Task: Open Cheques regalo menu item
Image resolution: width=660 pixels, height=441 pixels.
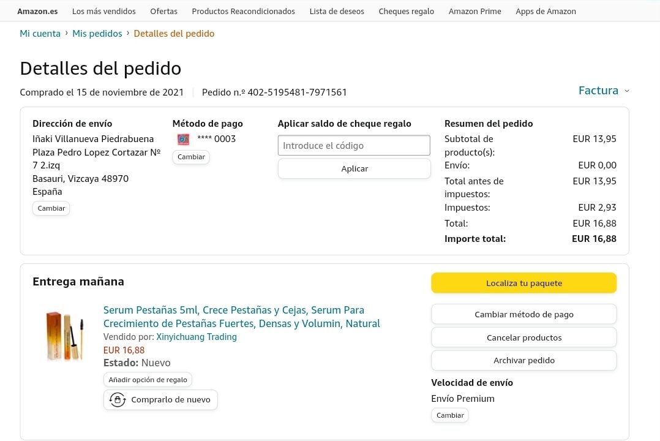Action: click(x=406, y=11)
